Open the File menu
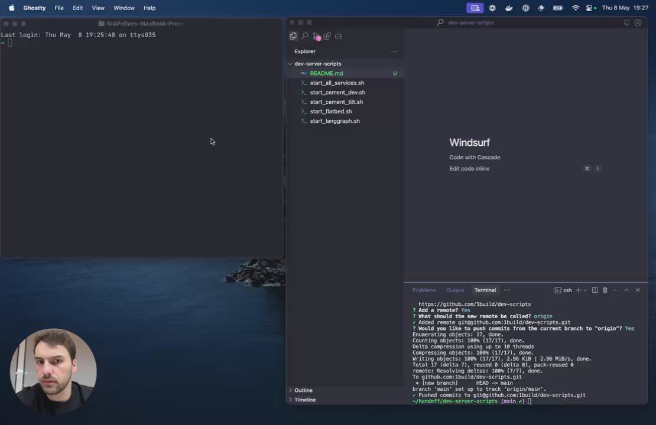The width and height of the screenshot is (656, 425). click(59, 8)
